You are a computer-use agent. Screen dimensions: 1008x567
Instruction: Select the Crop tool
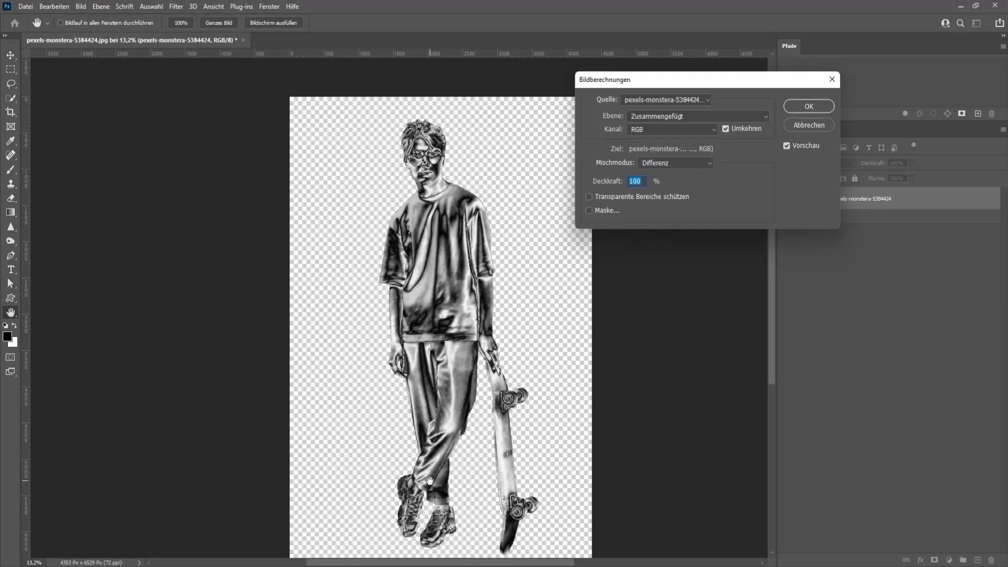pyautogui.click(x=10, y=112)
